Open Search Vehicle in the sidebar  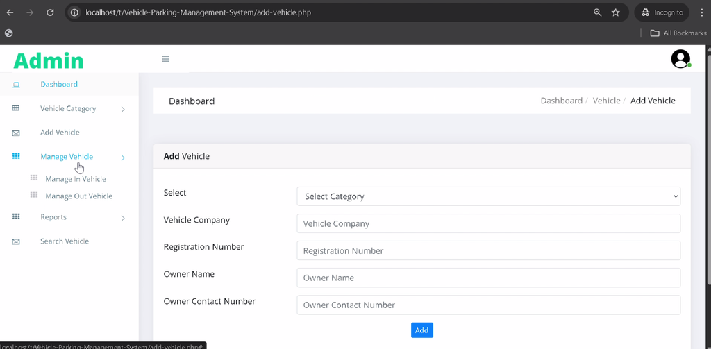65,241
